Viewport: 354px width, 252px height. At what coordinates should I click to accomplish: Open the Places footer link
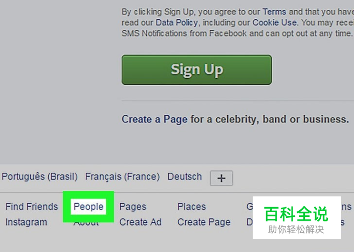click(x=192, y=207)
